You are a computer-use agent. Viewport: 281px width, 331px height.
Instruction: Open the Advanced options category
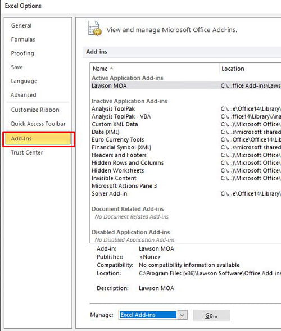pos(23,95)
